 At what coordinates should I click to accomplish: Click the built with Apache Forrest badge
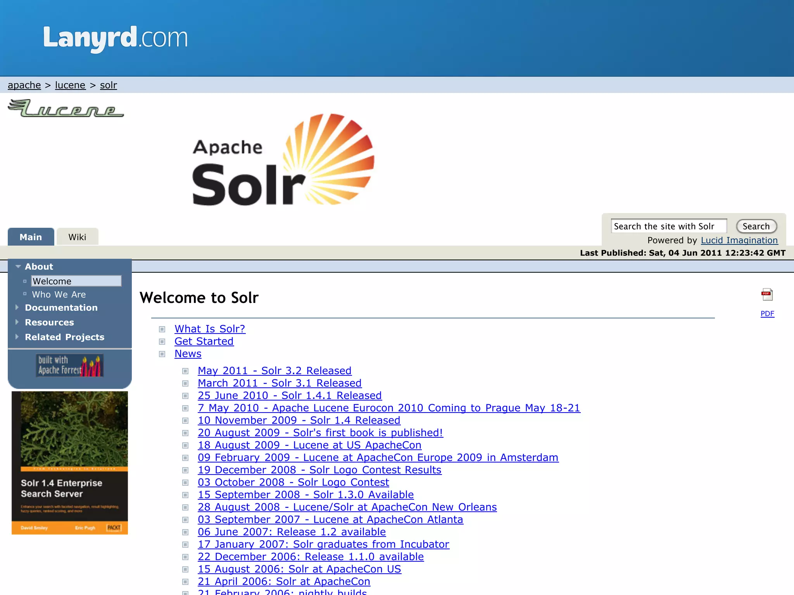[x=70, y=365]
